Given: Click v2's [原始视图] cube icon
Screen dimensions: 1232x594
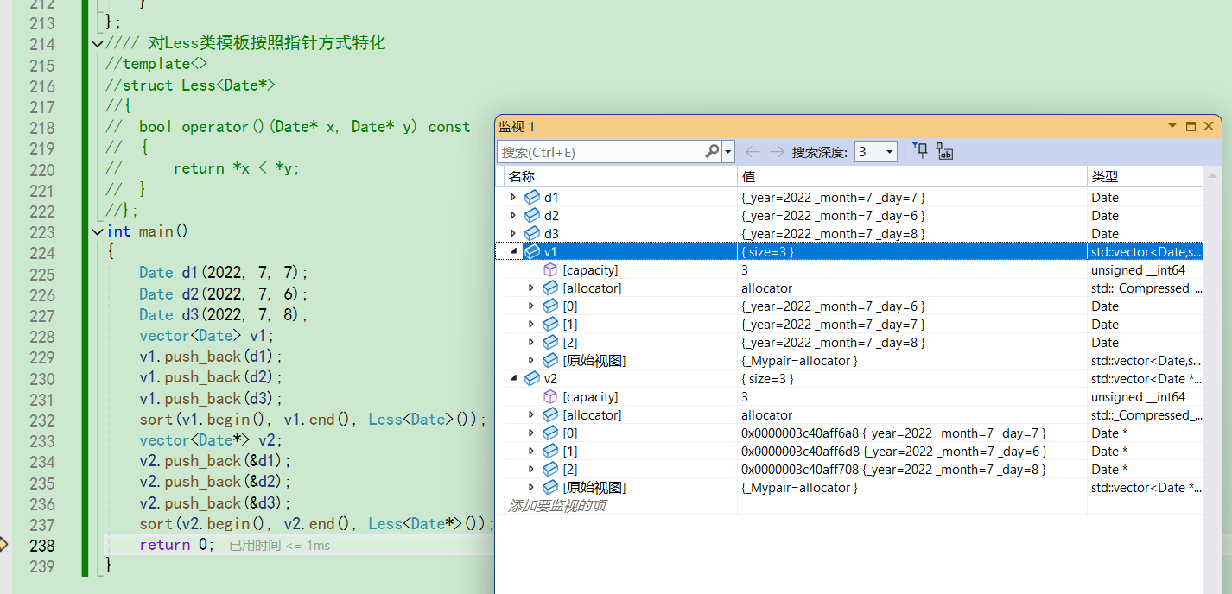Looking at the screenshot, I should [x=550, y=487].
